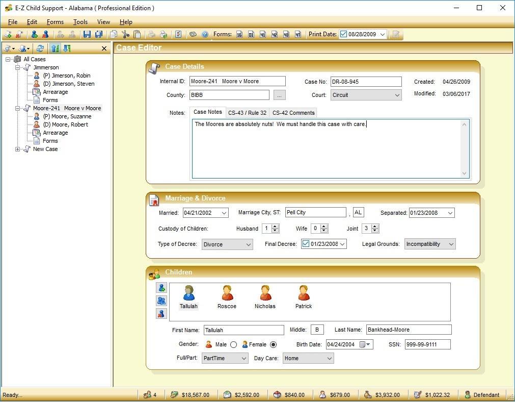Open the Edit menu
The height and width of the screenshot is (402, 515).
pos(32,22)
